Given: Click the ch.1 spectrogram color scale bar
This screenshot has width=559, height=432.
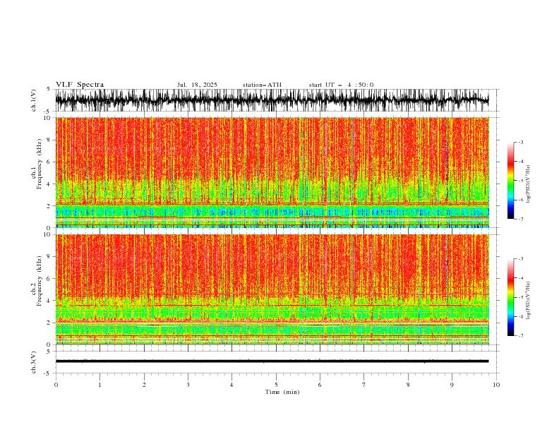Looking at the screenshot, I should [511, 181].
